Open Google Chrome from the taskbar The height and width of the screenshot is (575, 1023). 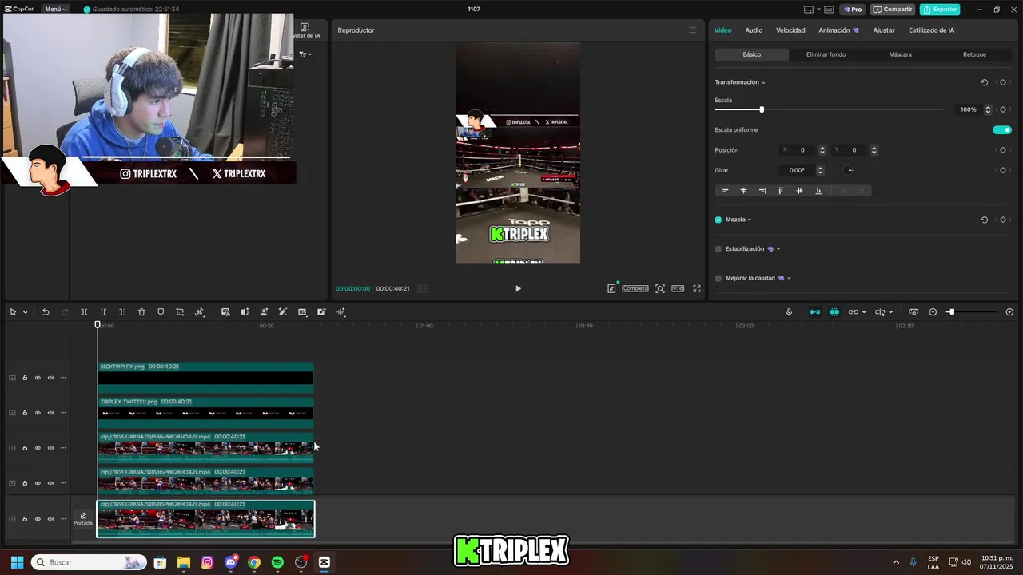click(254, 562)
